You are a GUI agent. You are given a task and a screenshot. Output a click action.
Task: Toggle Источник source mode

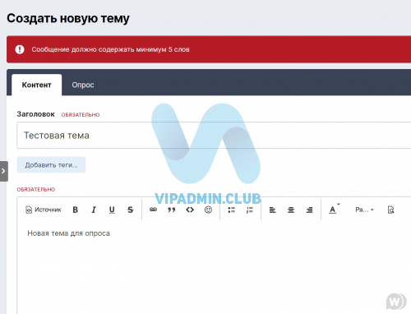pos(44,210)
